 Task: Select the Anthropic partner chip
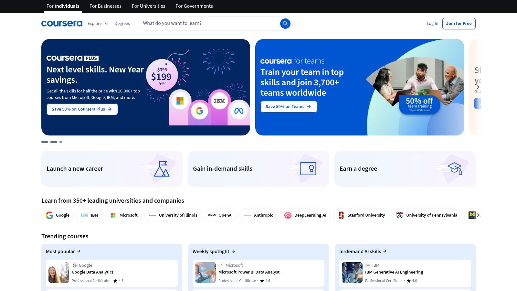point(258,215)
